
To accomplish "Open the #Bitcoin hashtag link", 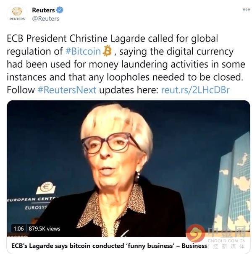I will coord(83,51).
